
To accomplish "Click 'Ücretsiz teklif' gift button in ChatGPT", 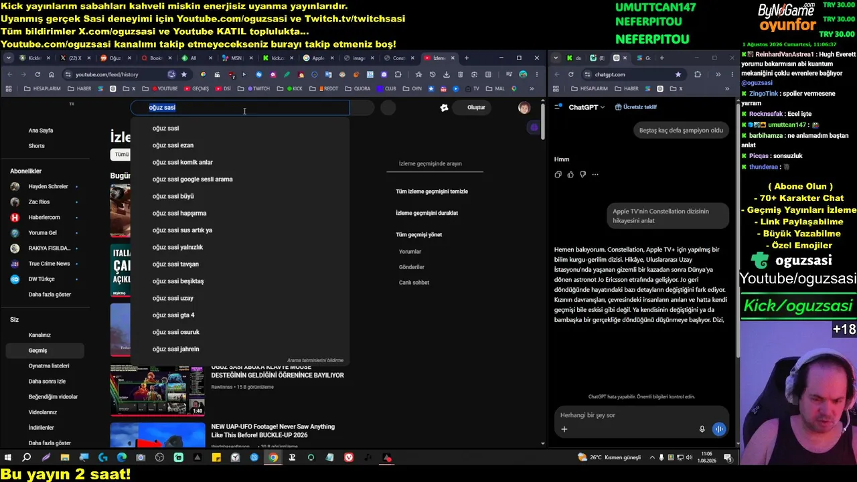I will point(635,107).
